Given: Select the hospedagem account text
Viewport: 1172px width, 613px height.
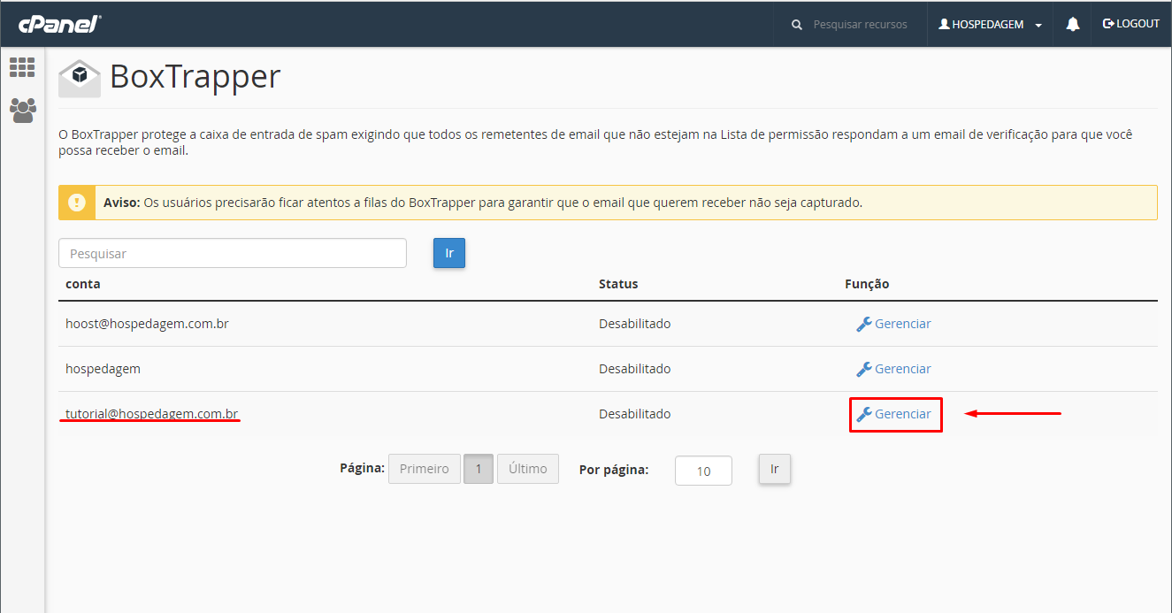Looking at the screenshot, I should 103,369.
